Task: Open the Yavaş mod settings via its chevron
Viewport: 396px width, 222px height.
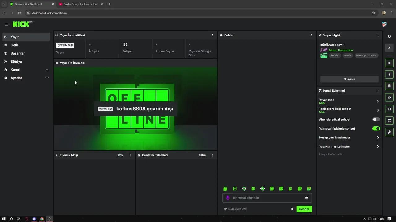Action: click(x=378, y=101)
